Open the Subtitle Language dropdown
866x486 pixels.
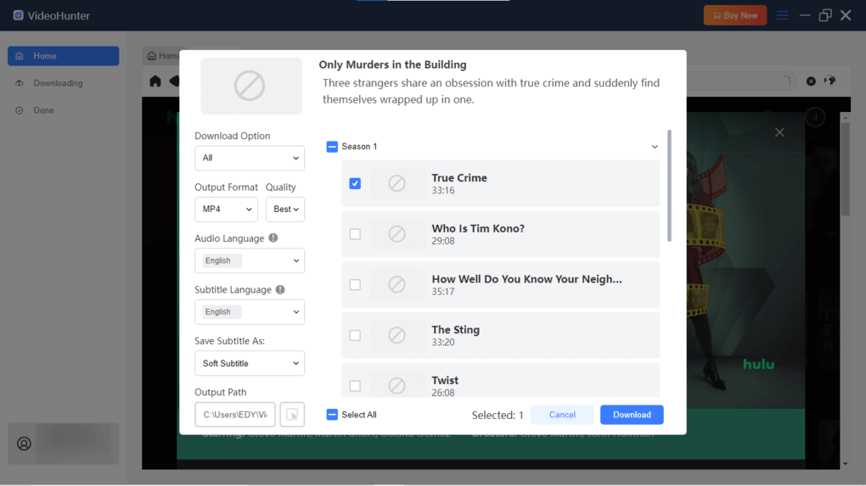(250, 311)
